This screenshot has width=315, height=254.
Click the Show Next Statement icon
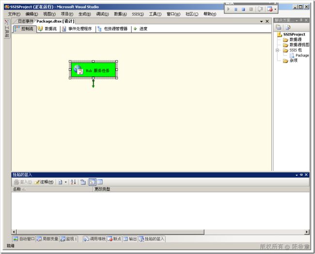[x=260, y=9]
